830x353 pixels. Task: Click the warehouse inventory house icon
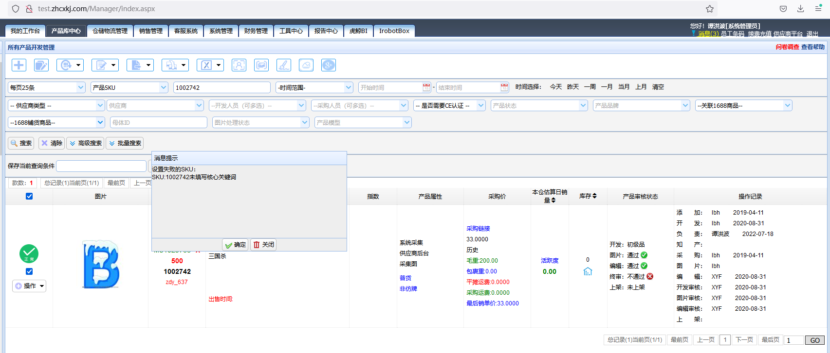[588, 271]
